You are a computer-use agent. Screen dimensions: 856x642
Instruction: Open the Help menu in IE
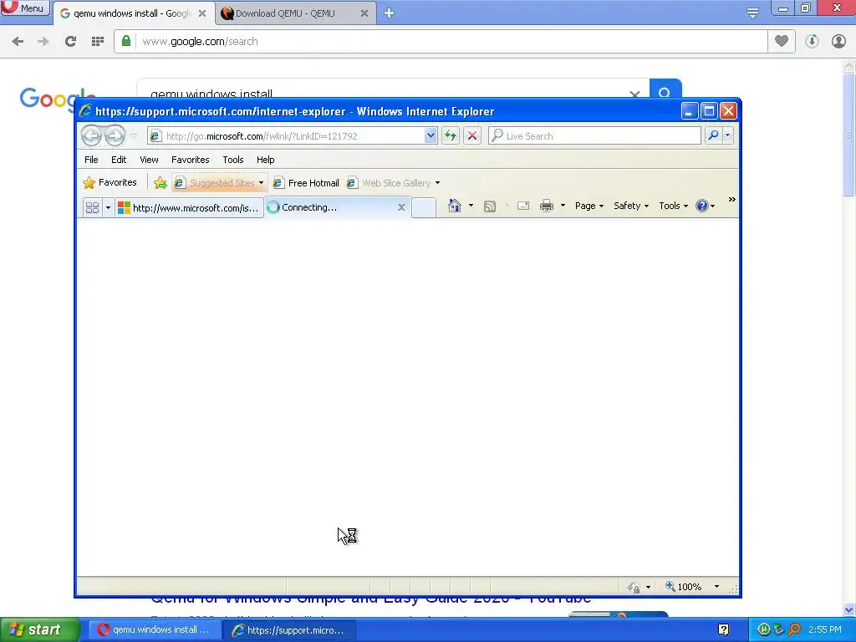(265, 160)
